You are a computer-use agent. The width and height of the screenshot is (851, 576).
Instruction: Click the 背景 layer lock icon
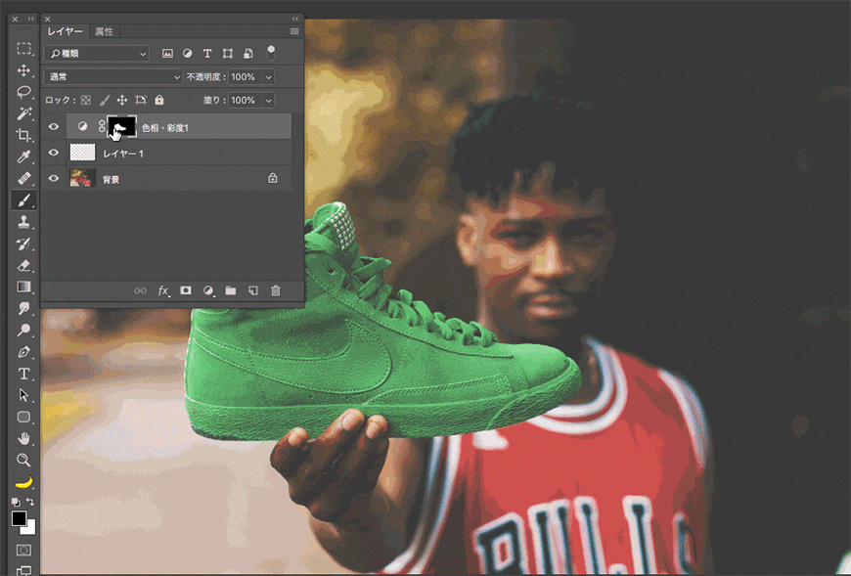273,178
